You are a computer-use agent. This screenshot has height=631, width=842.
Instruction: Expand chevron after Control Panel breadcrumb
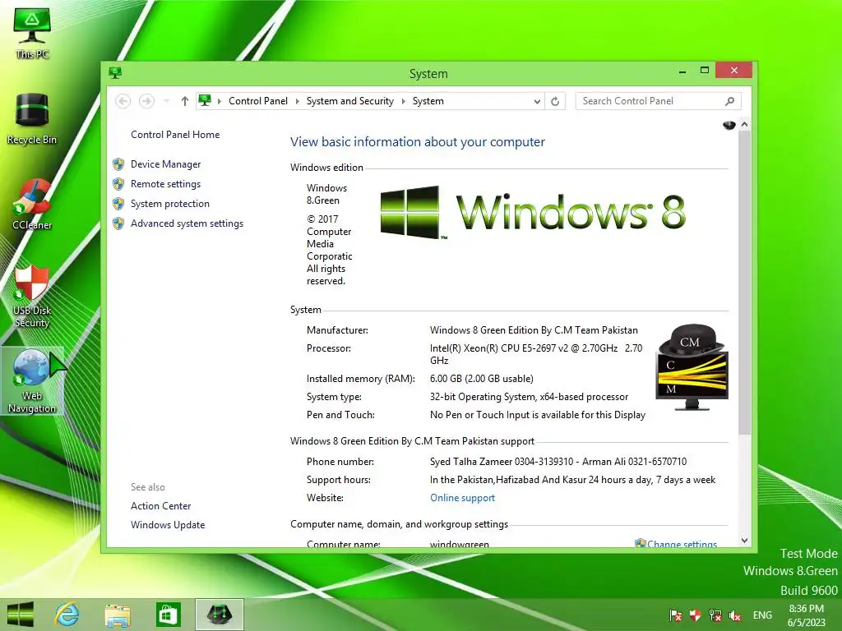(297, 101)
